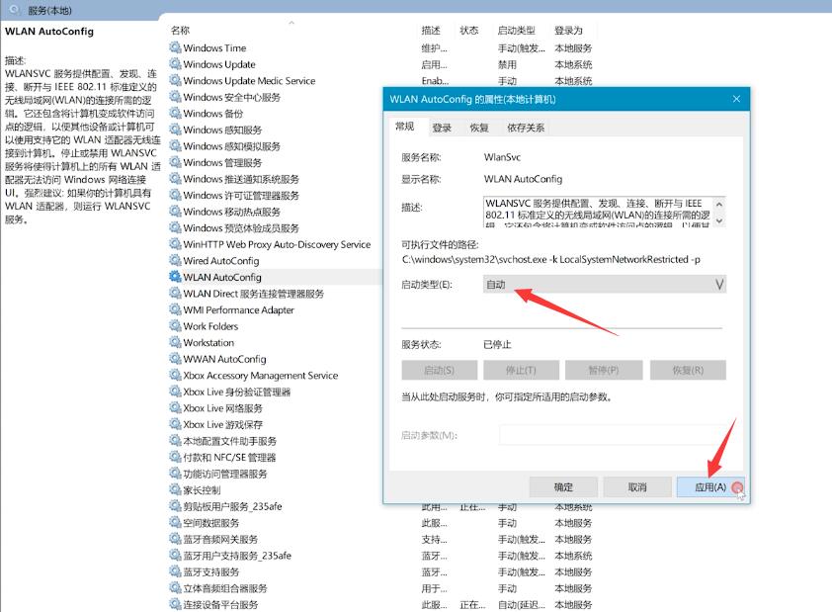Click the gear icon beside Windows 安全中心服务
Viewport: 832px width, 612px height.
(175, 97)
